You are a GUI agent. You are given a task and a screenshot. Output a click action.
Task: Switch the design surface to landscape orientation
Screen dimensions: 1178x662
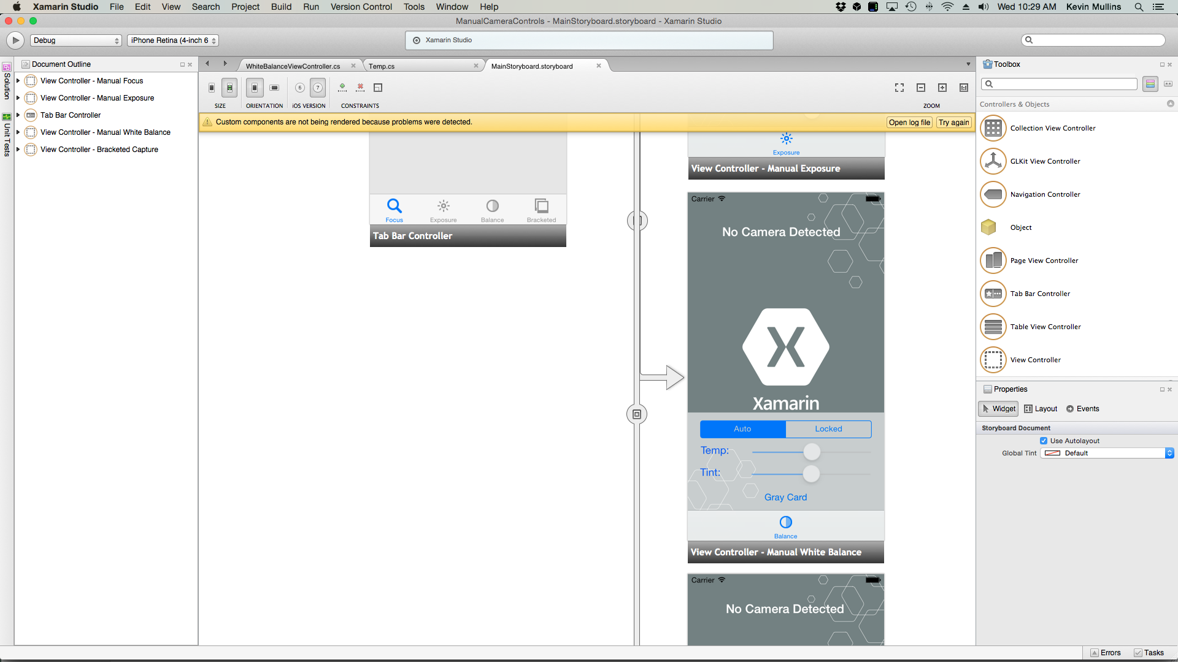pos(274,87)
